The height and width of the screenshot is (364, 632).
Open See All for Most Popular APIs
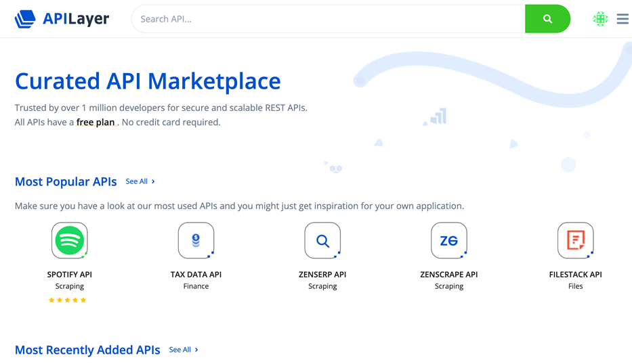click(x=140, y=181)
